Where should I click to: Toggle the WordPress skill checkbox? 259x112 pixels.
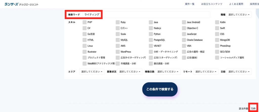point(118,52)
